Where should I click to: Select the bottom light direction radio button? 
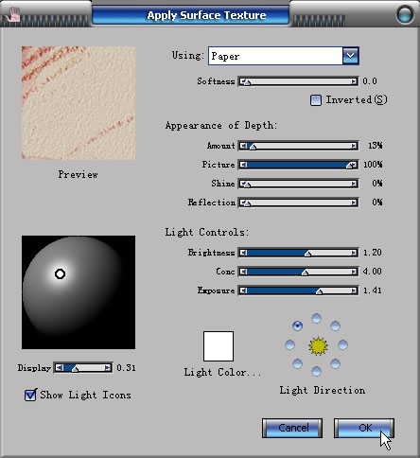click(316, 371)
